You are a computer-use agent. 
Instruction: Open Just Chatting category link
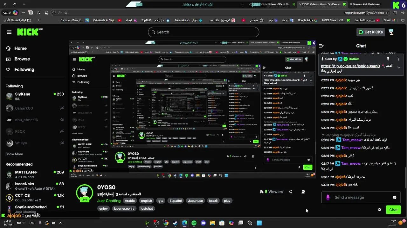[109, 201]
